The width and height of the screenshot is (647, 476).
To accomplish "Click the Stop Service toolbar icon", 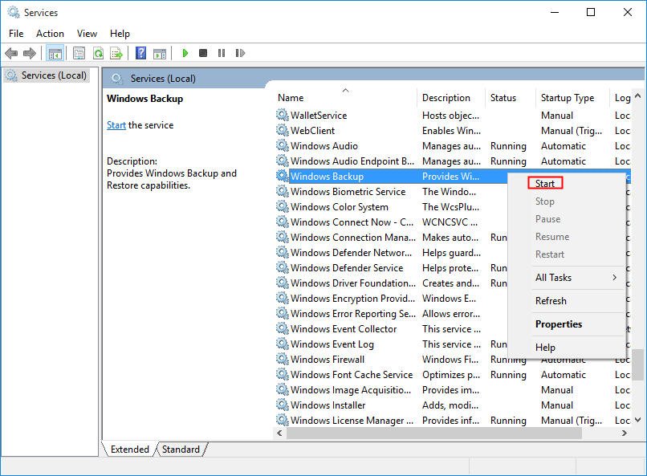I will pyautogui.click(x=203, y=54).
